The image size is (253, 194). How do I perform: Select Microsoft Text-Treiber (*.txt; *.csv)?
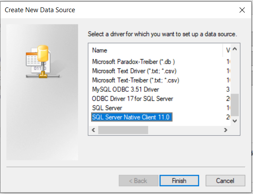click(135, 80)
